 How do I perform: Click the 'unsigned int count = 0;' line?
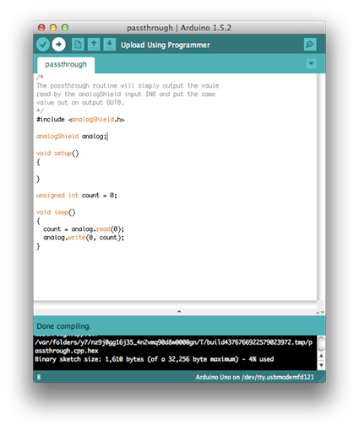[x=77, y=196]
